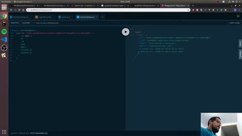Open Files from the Ubuntu dock

click(x=4, y=8)
